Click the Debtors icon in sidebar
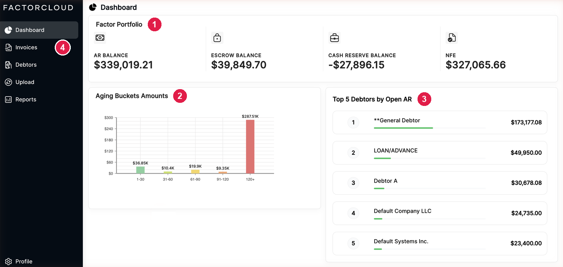Viewport: 563px width, 267px height. click(8, 65)
